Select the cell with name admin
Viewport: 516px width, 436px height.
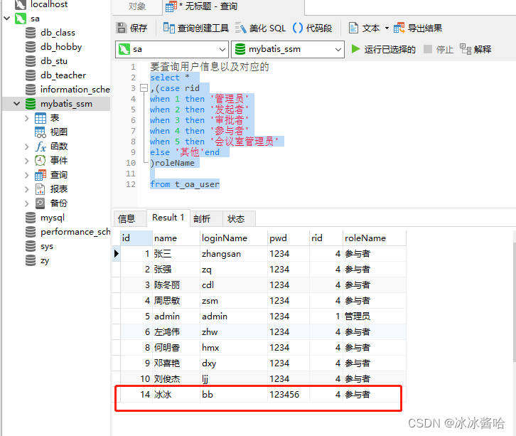tap(176, 317)
